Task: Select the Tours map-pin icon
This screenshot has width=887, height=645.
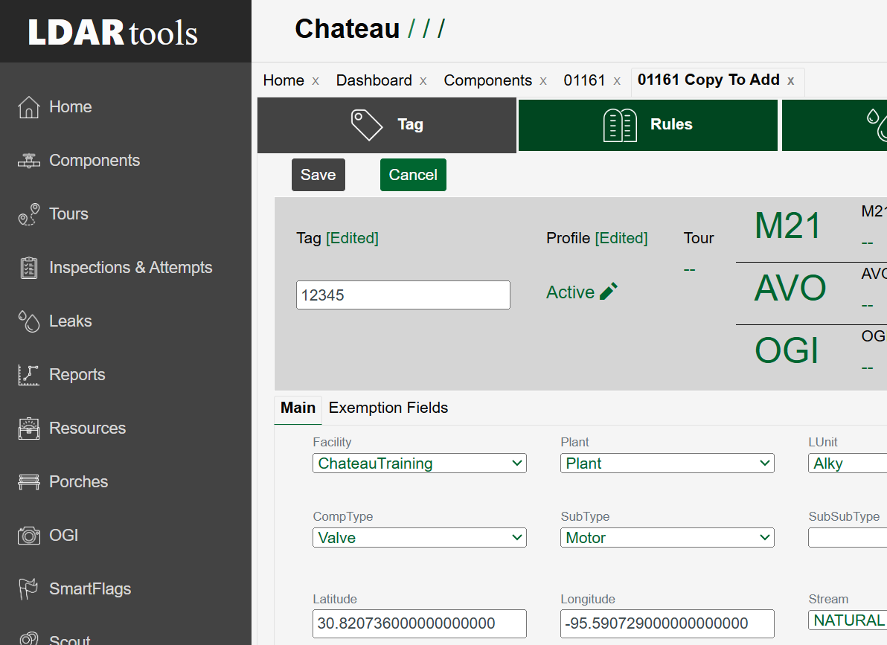Action: coord(29,214)
